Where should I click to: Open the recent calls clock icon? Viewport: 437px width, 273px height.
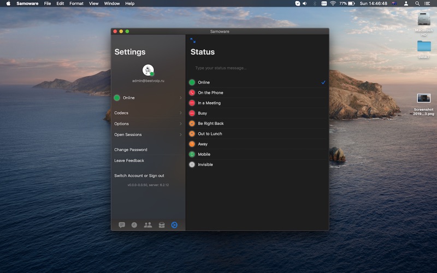pyautogui.click(x=134, y=225)
